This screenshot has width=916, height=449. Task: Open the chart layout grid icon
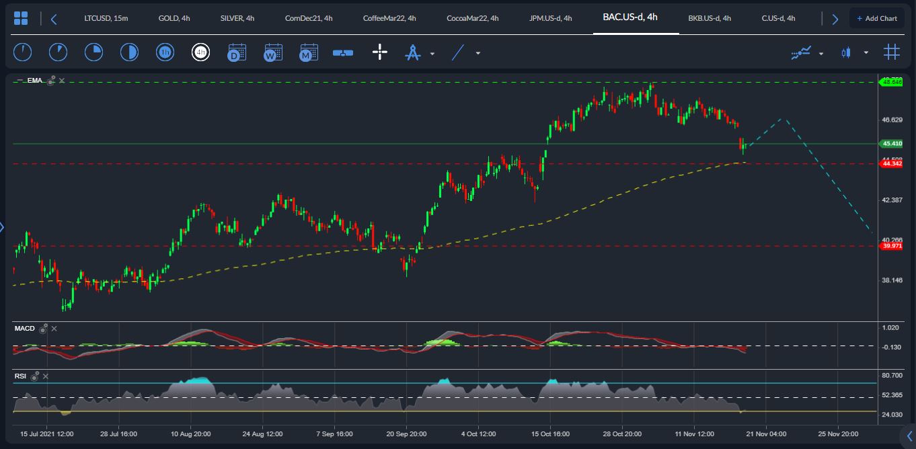[21, 18]
